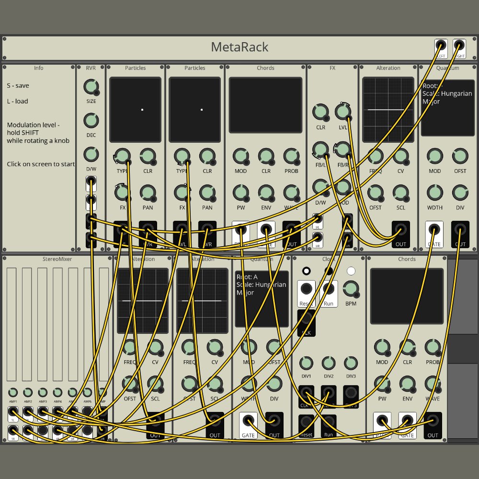Click the BPM knob on the Clock
The height and width of the screenshot is (479, 479).
click(x=351, y=289)
